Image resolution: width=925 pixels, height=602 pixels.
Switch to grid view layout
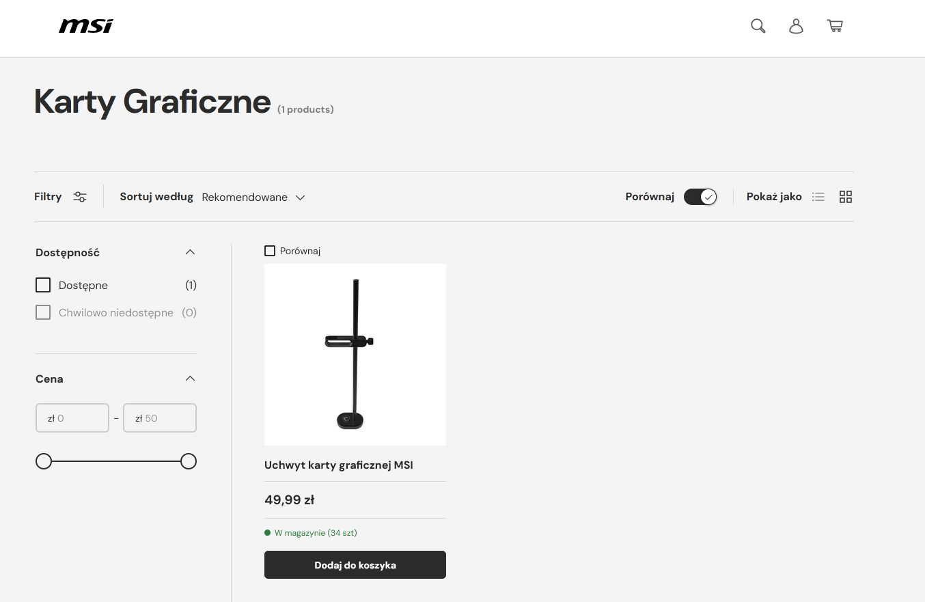[846, 197]
